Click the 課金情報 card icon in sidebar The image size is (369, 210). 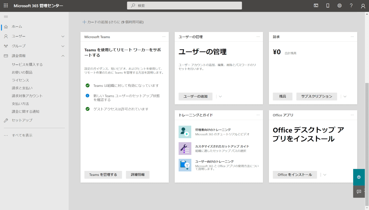tap(6, 56)
